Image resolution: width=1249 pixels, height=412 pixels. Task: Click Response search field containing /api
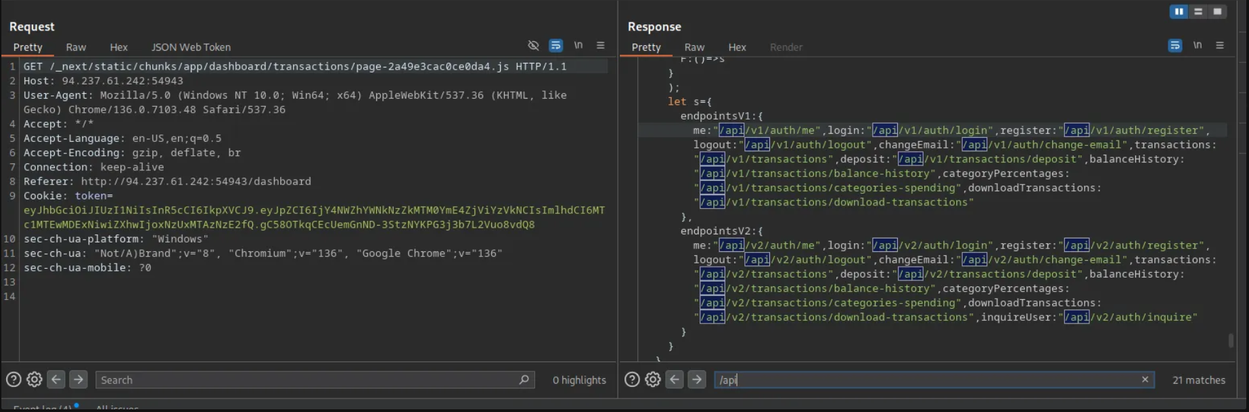coord(934,380)
